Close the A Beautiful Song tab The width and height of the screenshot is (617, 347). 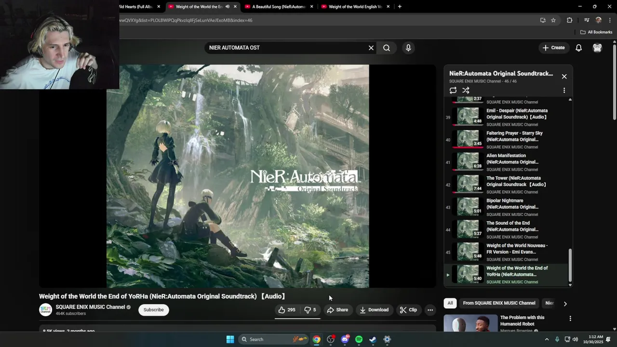click(x=311, y=7)
